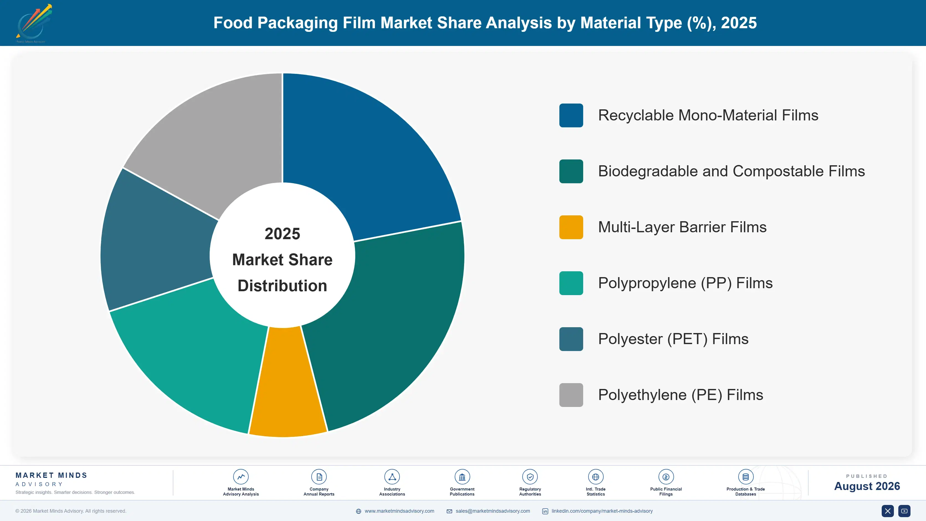Click the '2025 Market Share Distribution' center text
This screenshot has height=521, width=926.
click(282, 259)
